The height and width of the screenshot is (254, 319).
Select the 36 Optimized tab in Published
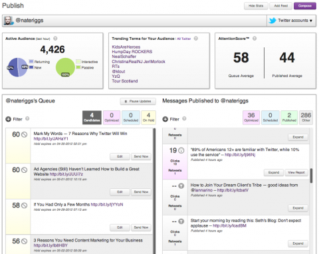click(251, 118)
